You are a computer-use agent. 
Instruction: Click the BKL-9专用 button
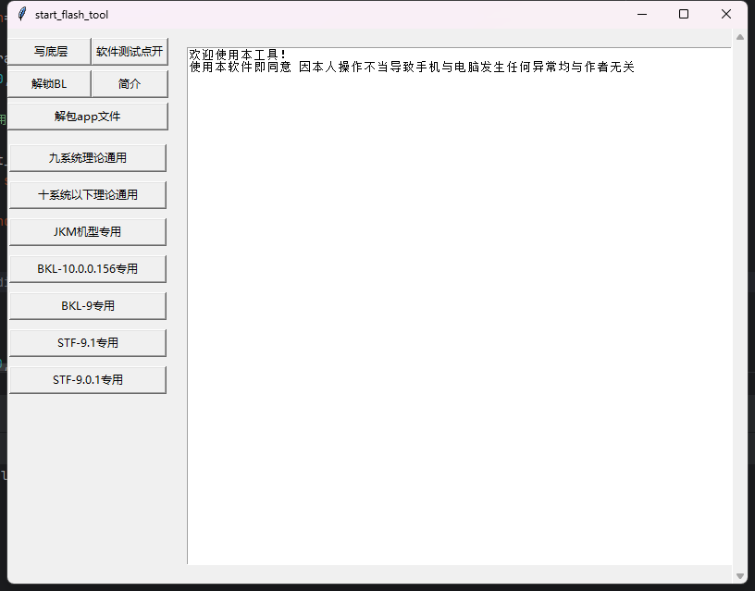(88, 305)
